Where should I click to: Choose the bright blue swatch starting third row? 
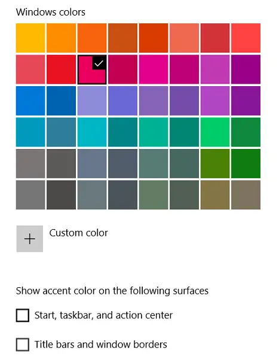30,101
